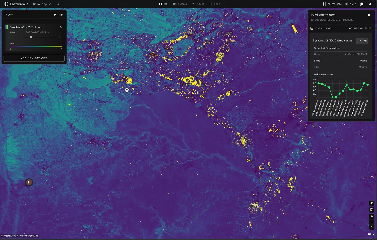The width and height of the screenshot is (377, 240).
Task: Click the search magnifier icon in top bar
Action: (58, 4)
